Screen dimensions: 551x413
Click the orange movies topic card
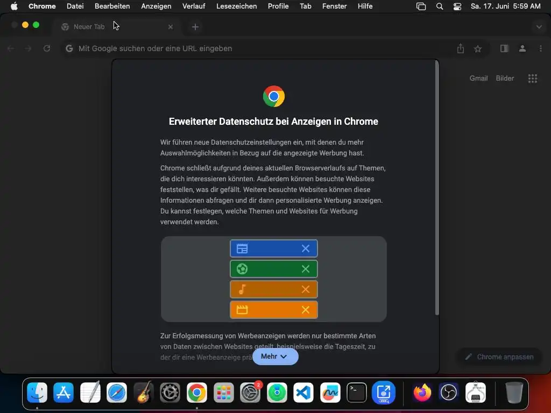[274, 309]
